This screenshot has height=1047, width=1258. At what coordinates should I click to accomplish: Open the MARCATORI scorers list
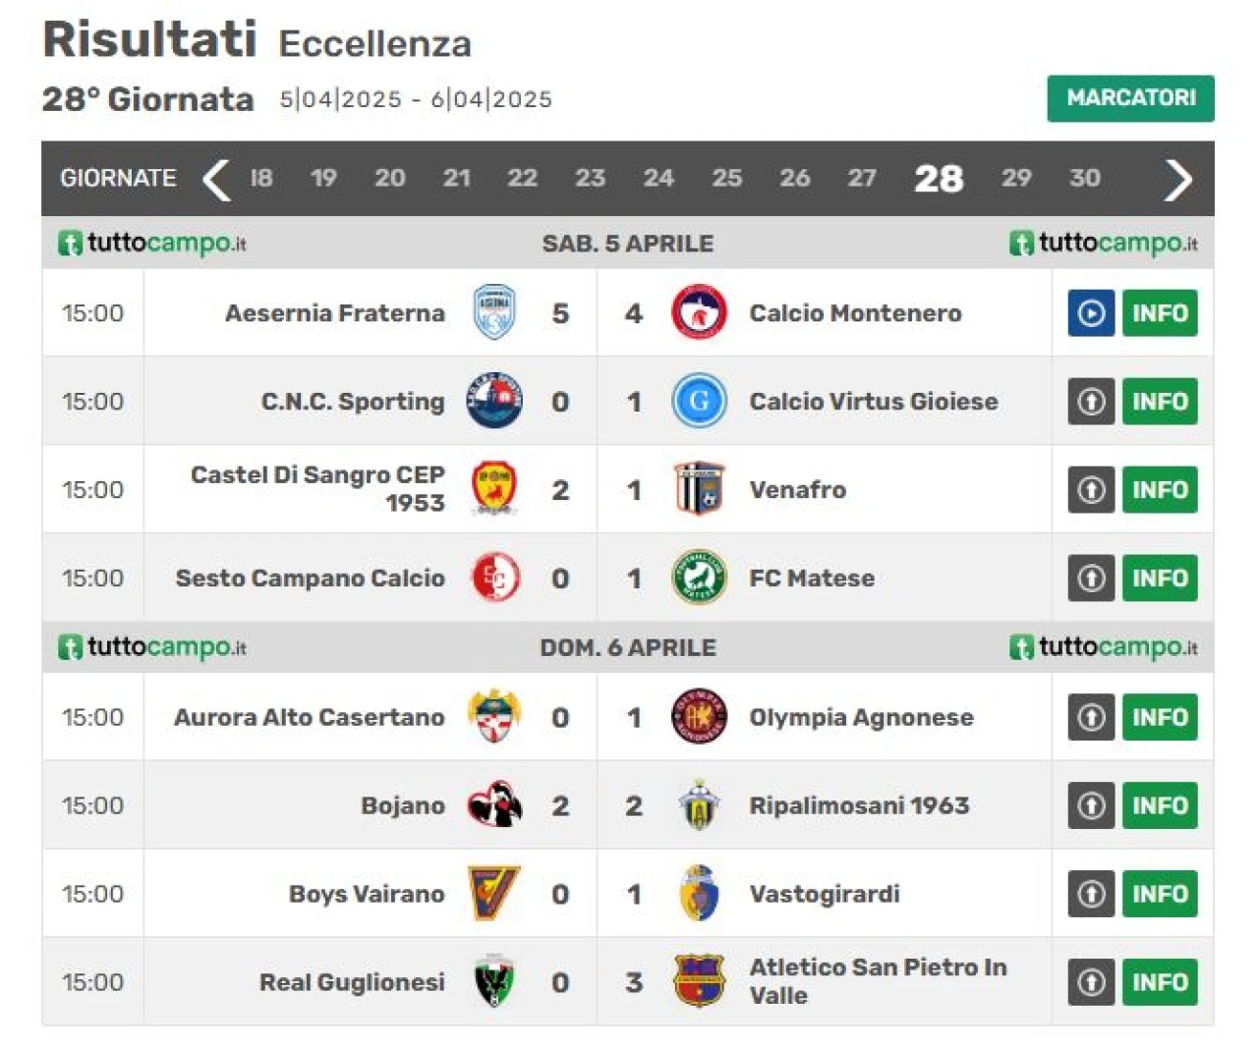coord(1130,98)
